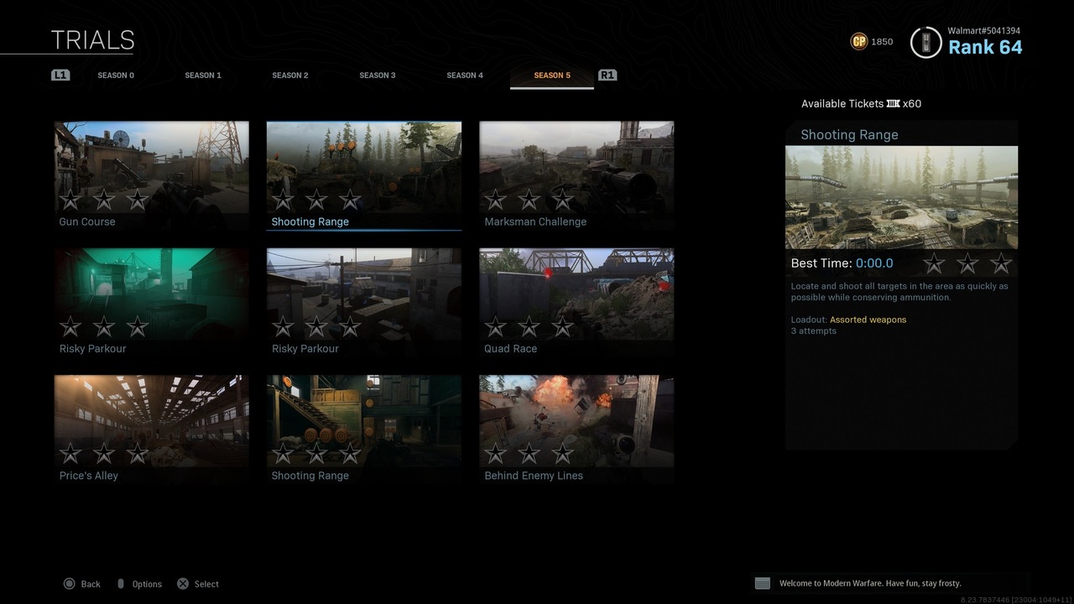Click the circular rank emblem icon
Image resolution: width=1074 pixels, height=604 pixels.
coord(925,42)
